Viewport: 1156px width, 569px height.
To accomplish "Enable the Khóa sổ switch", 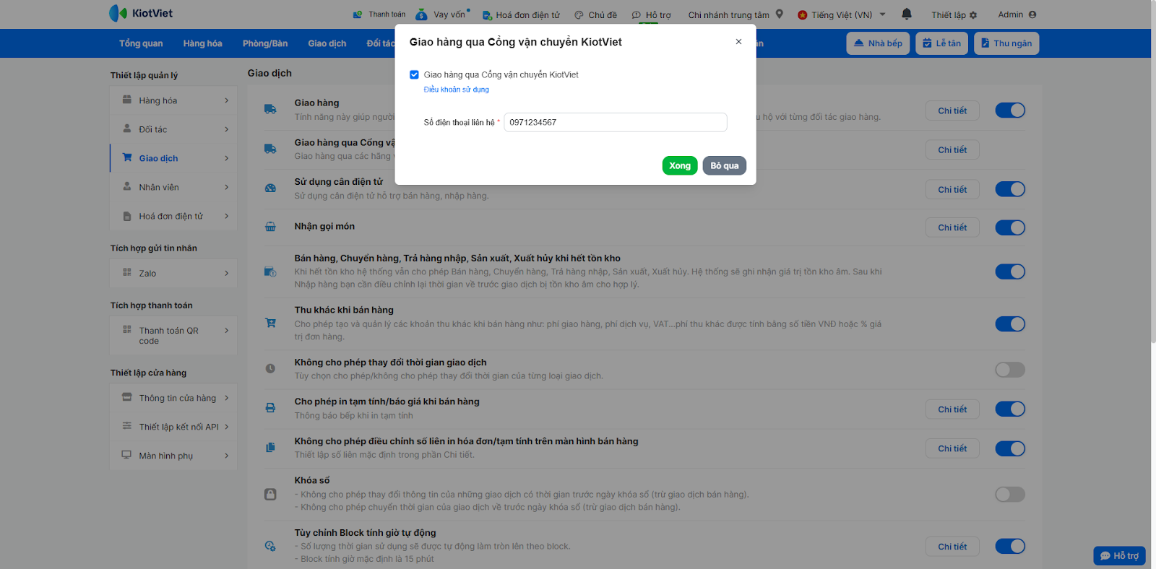I will [1010, 494].
